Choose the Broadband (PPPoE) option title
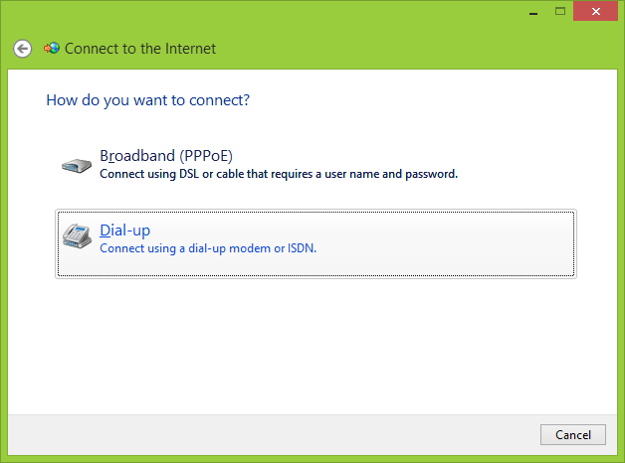Viewport: 625px width, 463px height. pos(166,156)
